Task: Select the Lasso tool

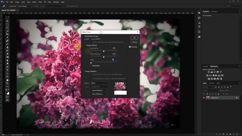Action: [x=7, y=28]
